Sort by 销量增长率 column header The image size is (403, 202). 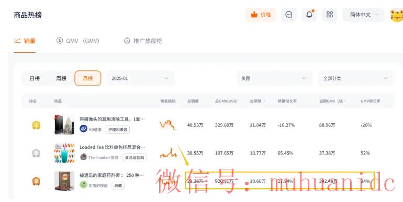(x=287, y=101)
